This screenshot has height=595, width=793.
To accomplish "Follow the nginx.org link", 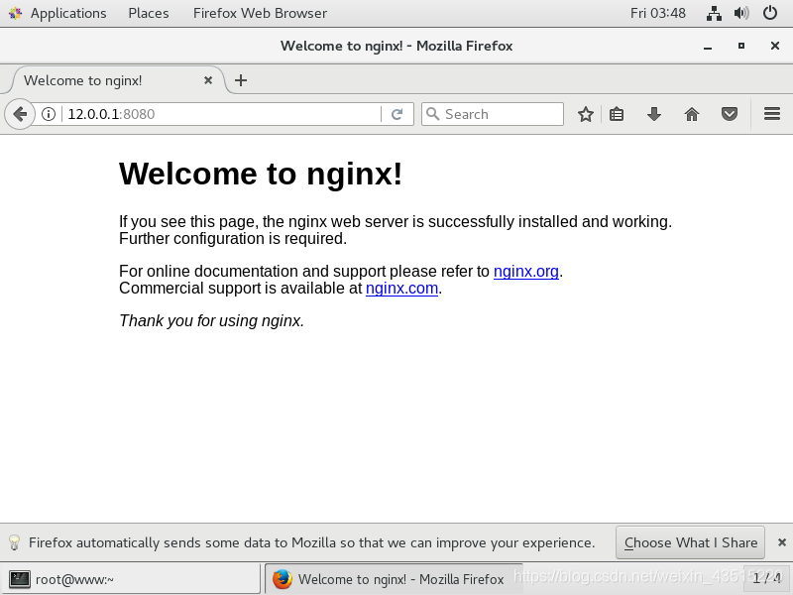I will coord(526,271).
